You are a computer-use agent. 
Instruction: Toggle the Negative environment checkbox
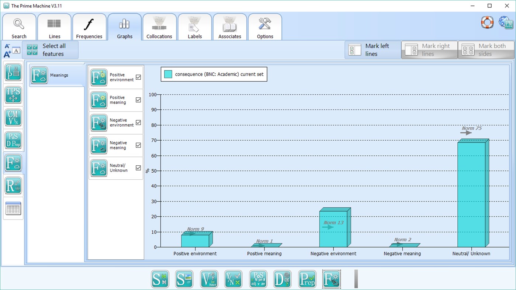click(x=138, y=122)
